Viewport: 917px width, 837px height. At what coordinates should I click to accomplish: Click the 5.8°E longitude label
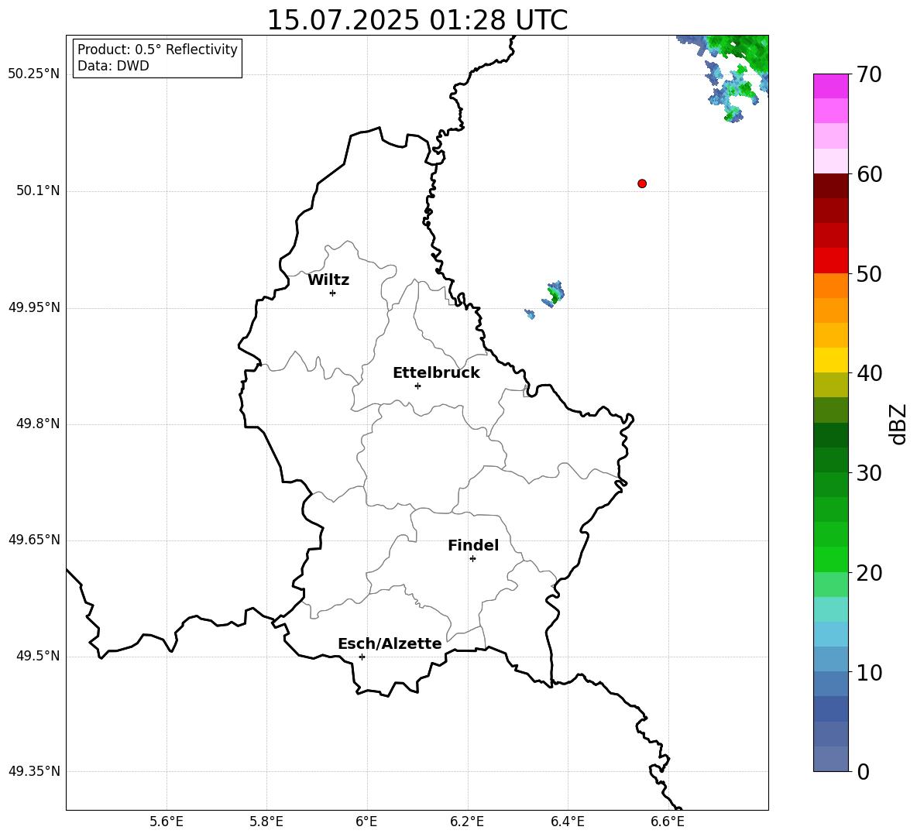pyautogui.click(x=266, y=822)
